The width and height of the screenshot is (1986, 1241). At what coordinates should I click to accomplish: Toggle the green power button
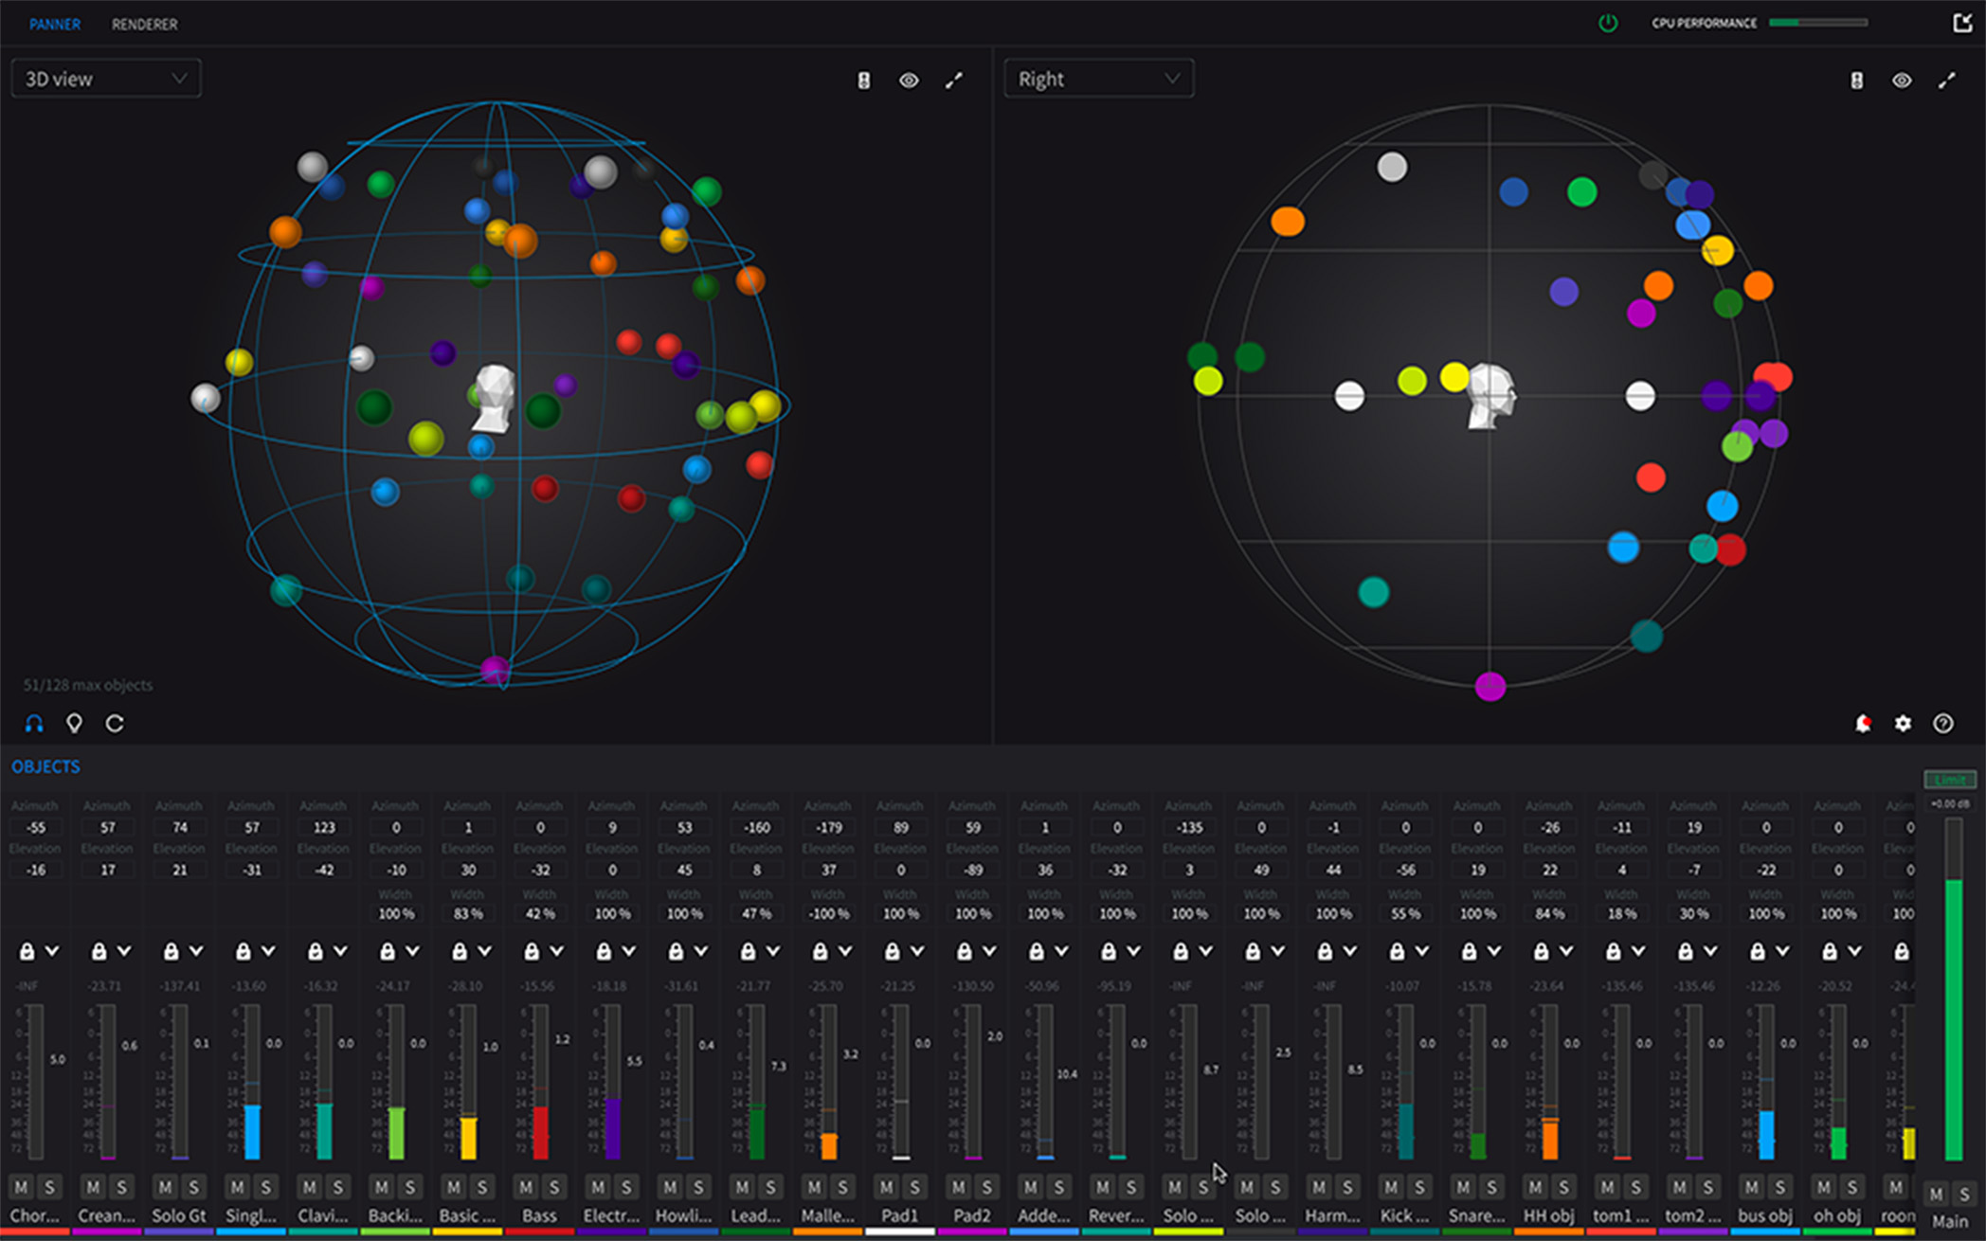(1608, 23)
